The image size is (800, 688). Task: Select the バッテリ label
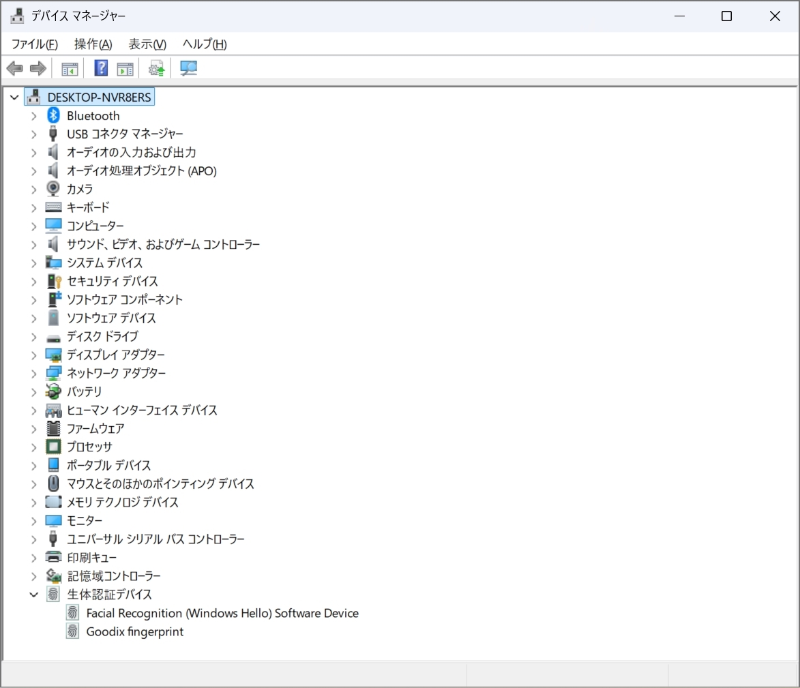click(84, 391)
